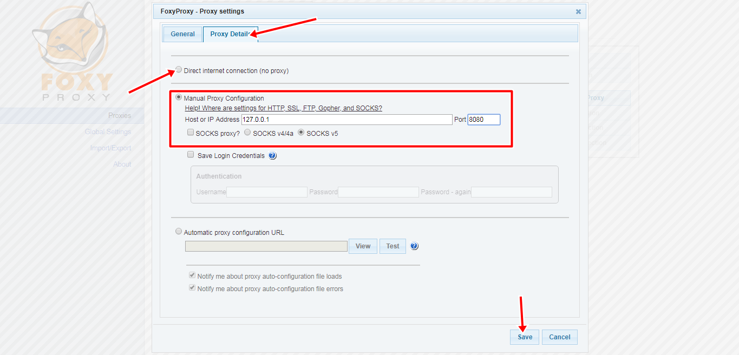
Task: Select Proxies in the sidebar
Action: (x=120, y=115)
